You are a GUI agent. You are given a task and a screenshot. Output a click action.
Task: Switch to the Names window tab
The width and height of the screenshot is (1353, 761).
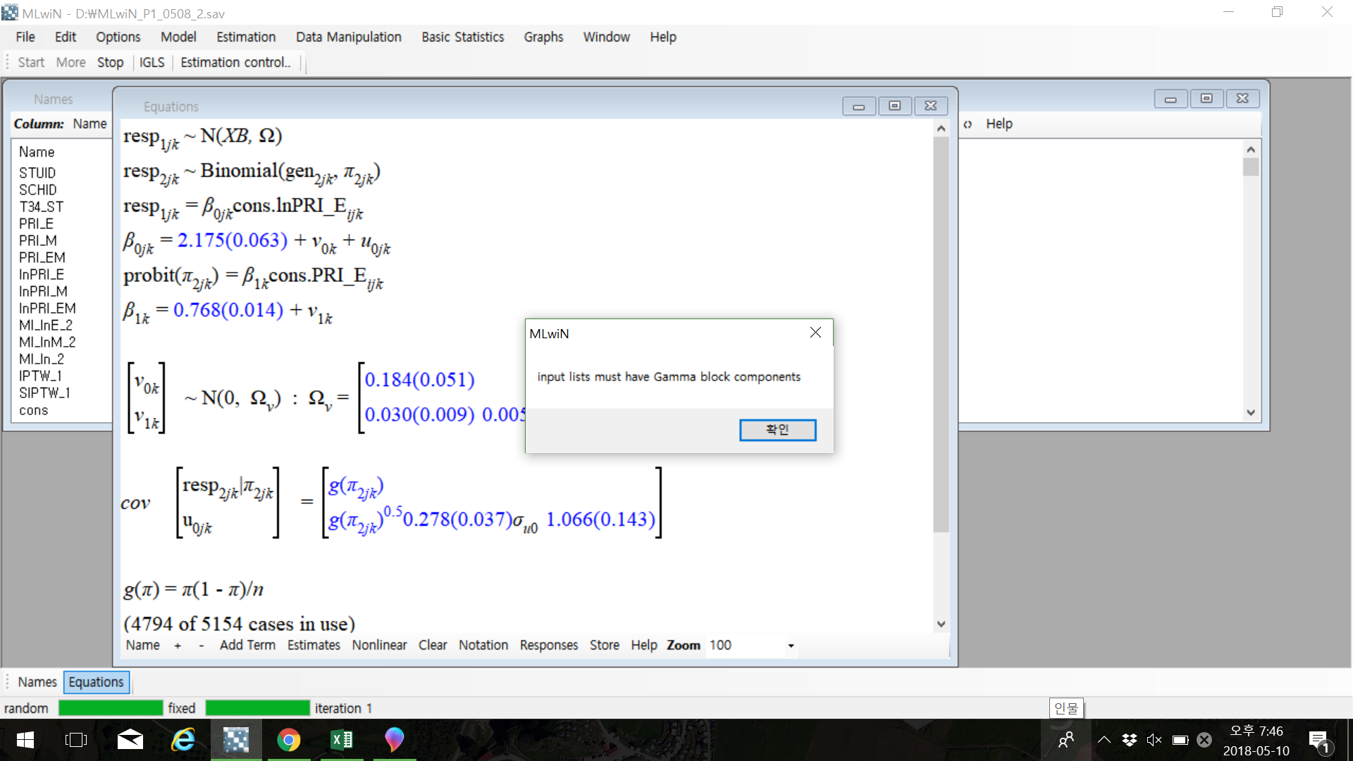click(x=37, y=682)
